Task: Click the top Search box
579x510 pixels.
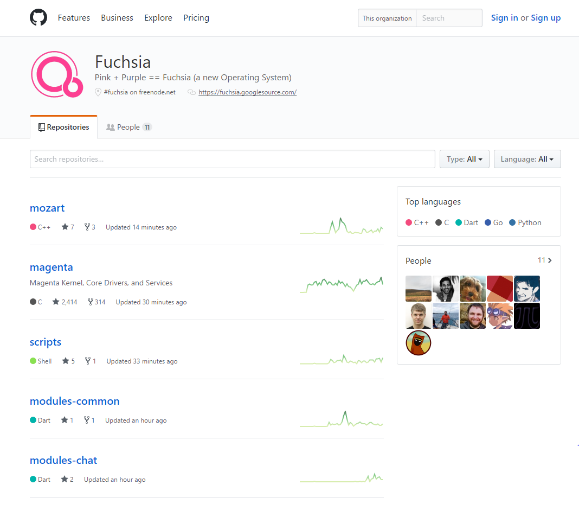Action: pyautogui.click(x=449, y=18)
